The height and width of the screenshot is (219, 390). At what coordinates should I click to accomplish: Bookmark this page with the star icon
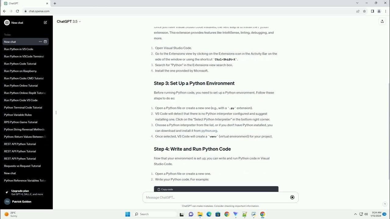[364, 11]
